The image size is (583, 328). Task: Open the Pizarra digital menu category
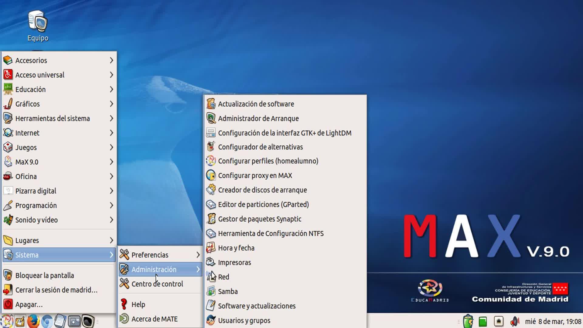(59, 191)
